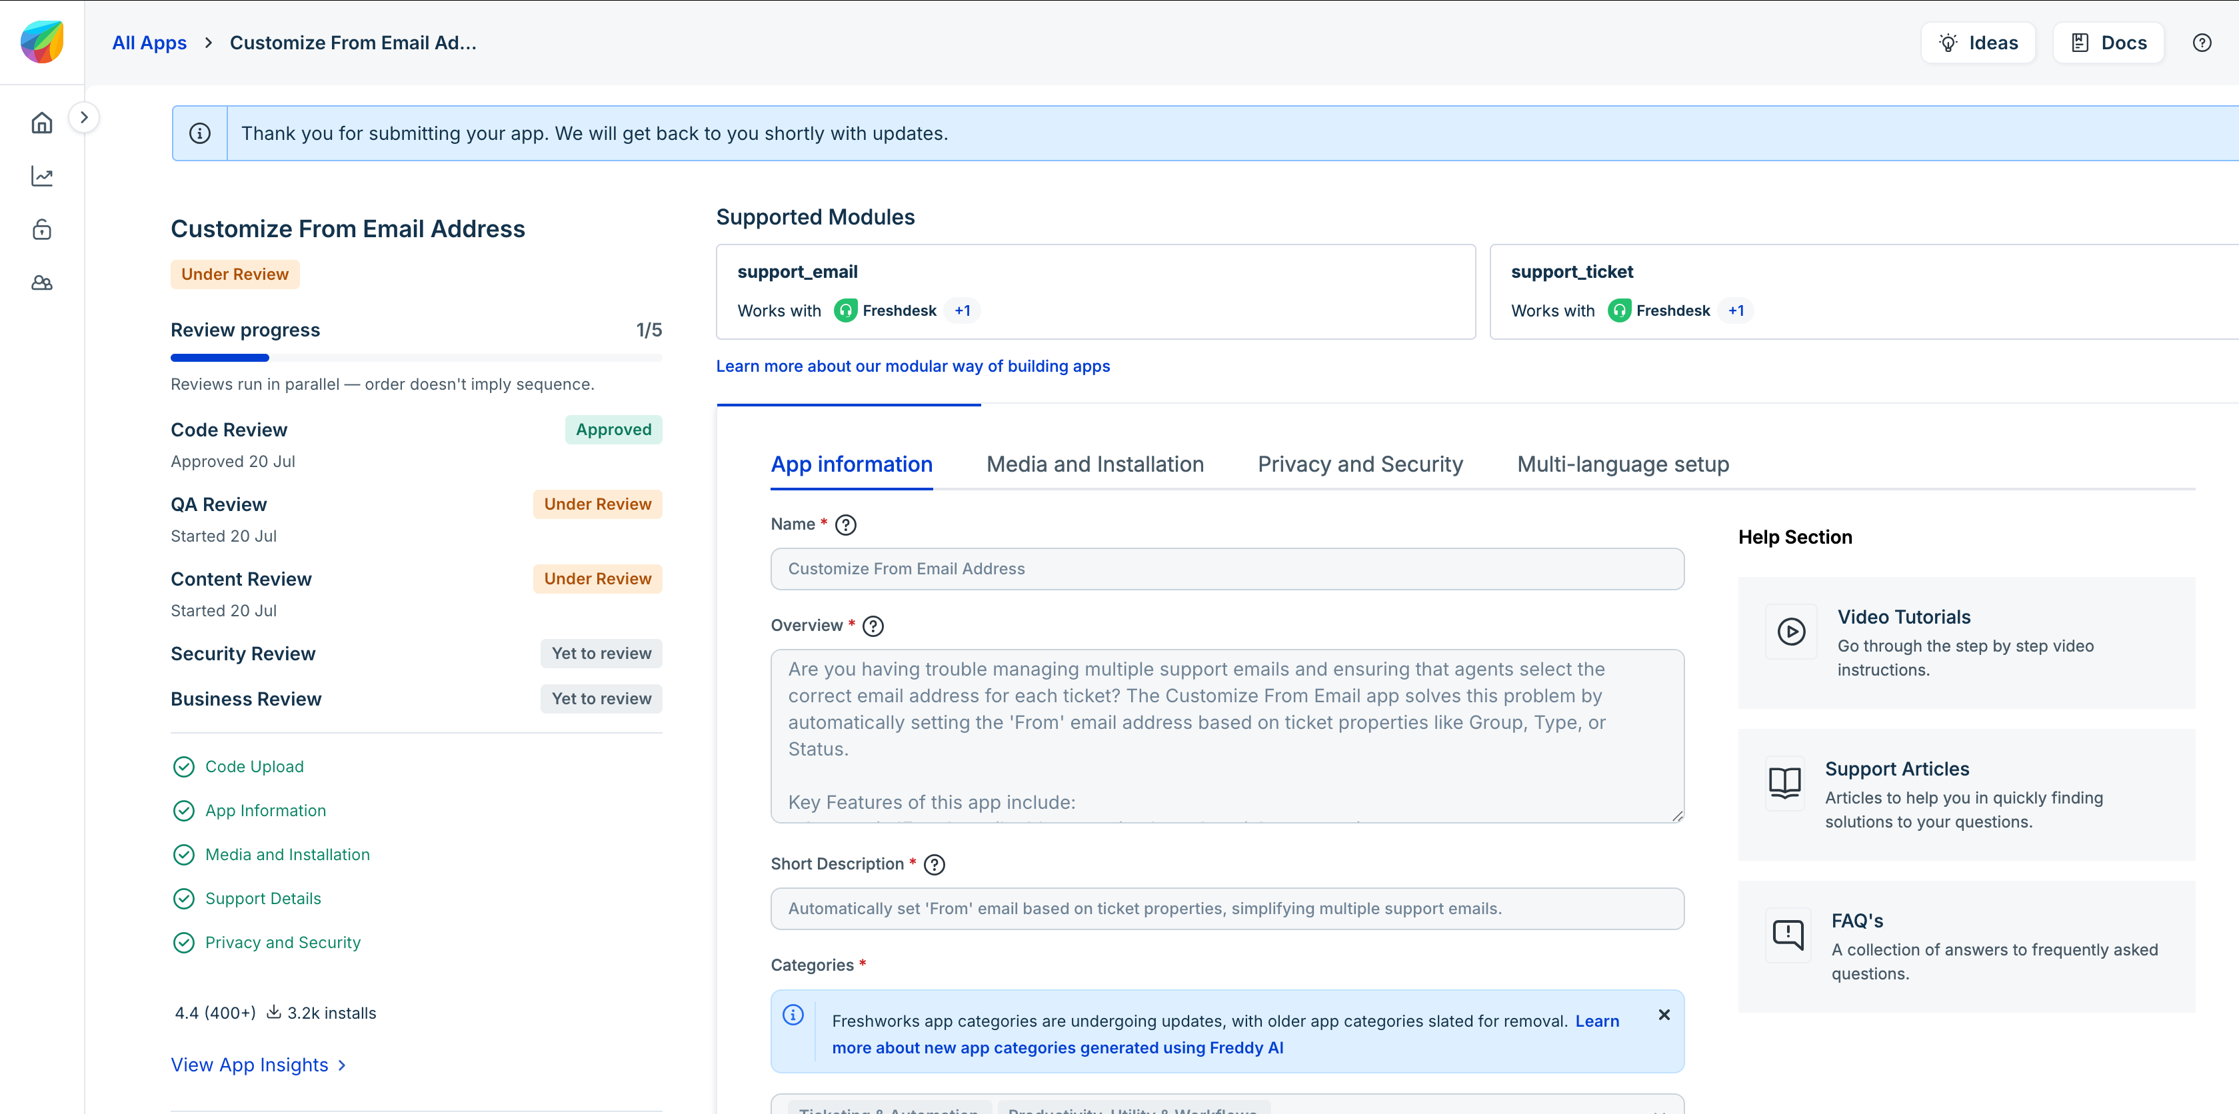
Task: Click the info icon in the submission banner
Action: (200, 133)
